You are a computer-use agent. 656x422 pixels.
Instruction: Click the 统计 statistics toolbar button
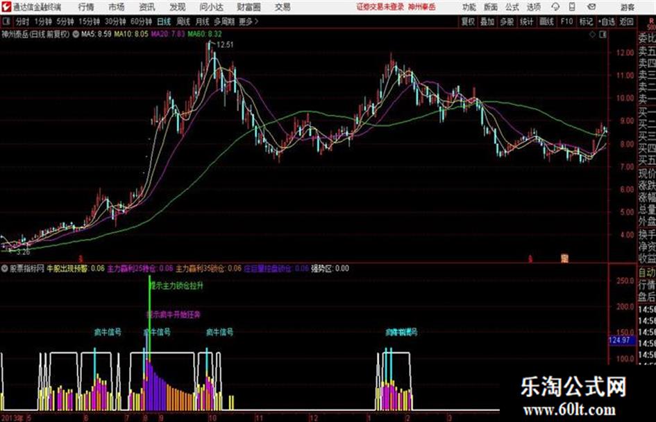tap(527, 21)
